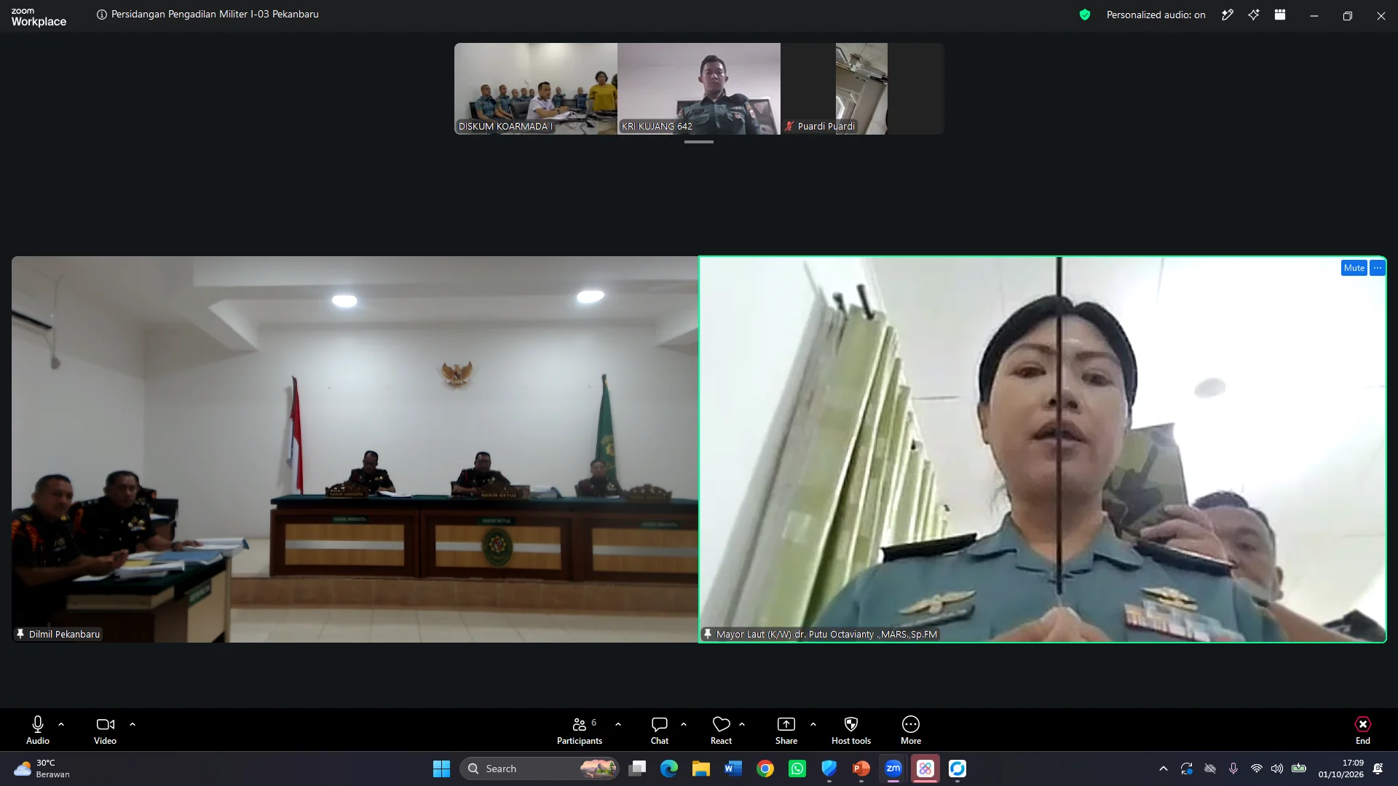Open the Chat panel
This screenshot has width=1398, height=786.
click(660, 730)
